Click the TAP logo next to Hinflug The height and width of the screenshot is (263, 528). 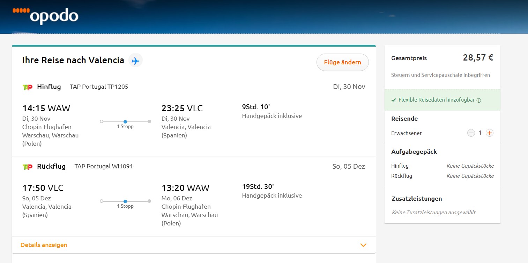[28, 87]
